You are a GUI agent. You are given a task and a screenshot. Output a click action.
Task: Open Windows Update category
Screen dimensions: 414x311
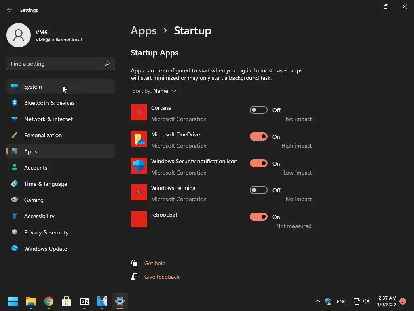point(61,249)
